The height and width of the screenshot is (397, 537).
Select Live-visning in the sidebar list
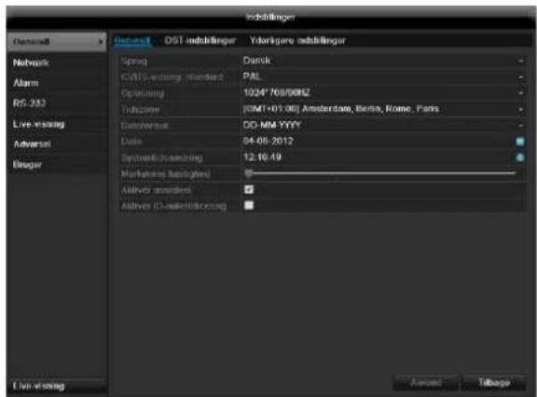pyautogui.click(x=57, y=124)
